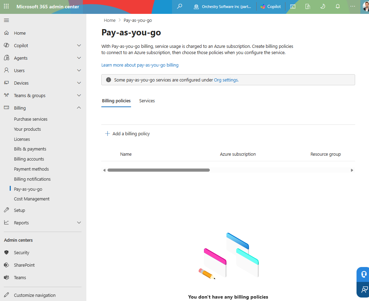This screenshot has height=301, width=369.
Task: Expand the Copilot navigation chevron
Action: click(x=79, y=45)
